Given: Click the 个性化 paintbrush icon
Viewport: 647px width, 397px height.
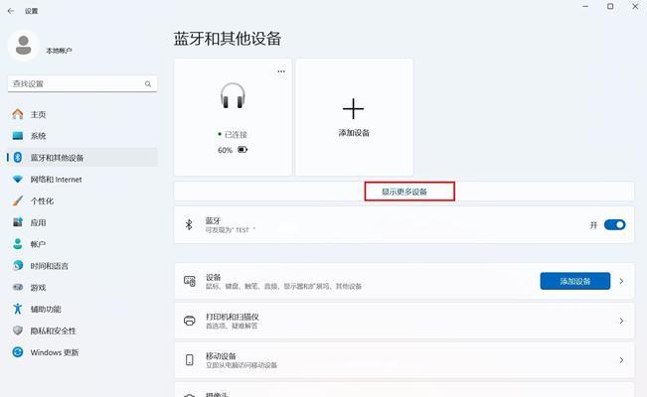Looking at the screenshot, I should 18,200.
